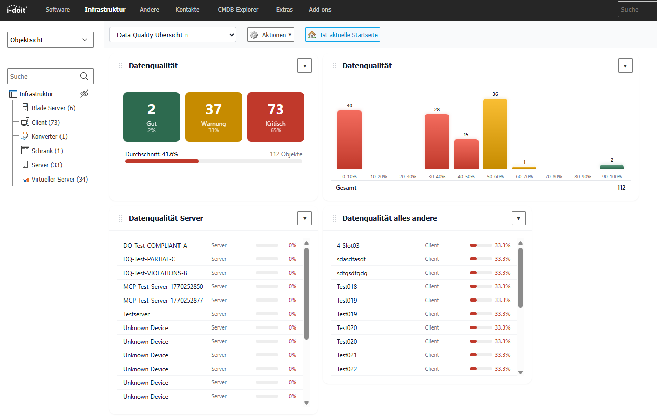Open the Data Quality Übersicht dropdown
Image resolution: width=657 pixels, height=418 pixels.
pyautogui.click(x=173, y=35)
